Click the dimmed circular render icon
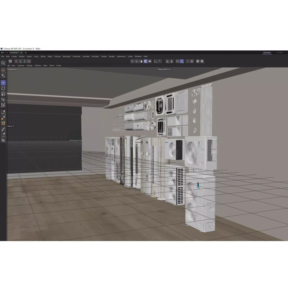 [187, 61]
